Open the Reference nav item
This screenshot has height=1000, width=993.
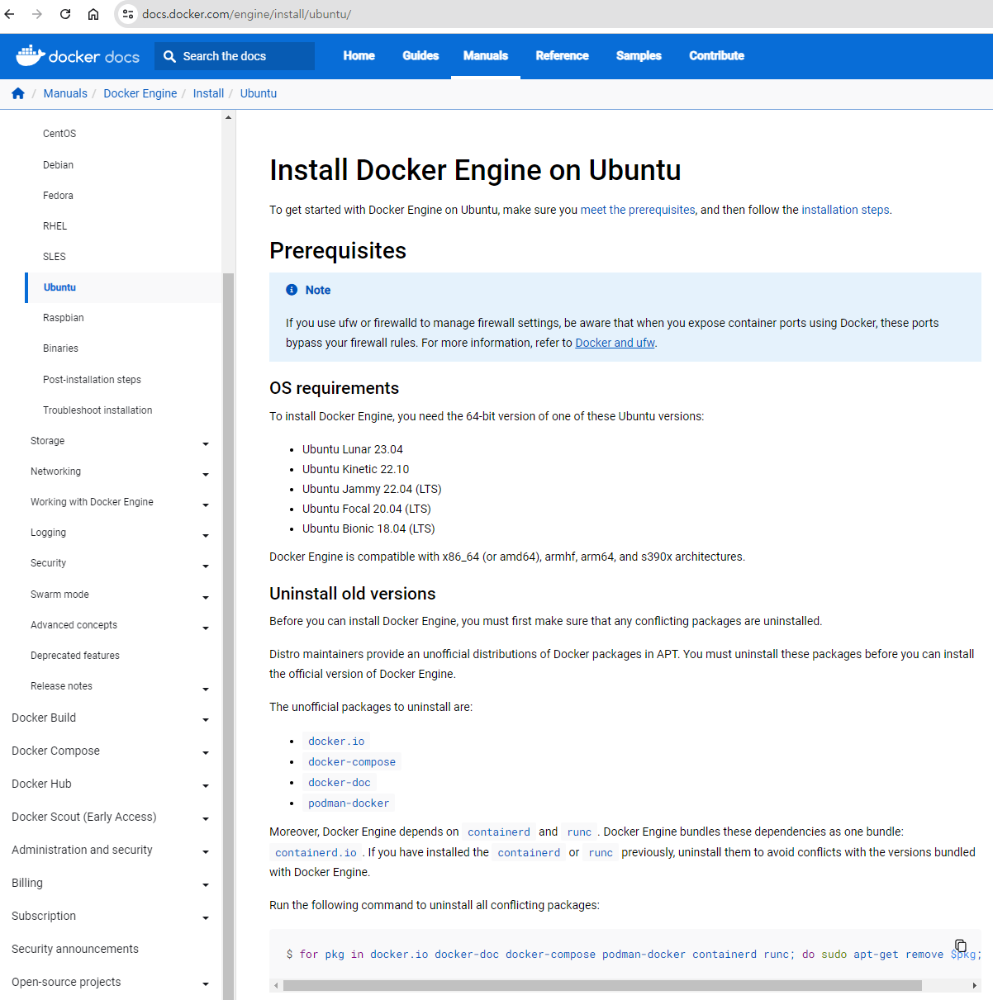562,55
